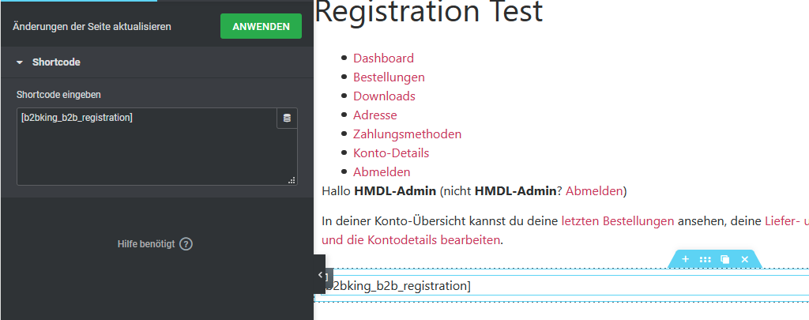This screenshot has height=320, width=809.
Task: Open dynamic tags database icon
Action: [x=287, y=119]
